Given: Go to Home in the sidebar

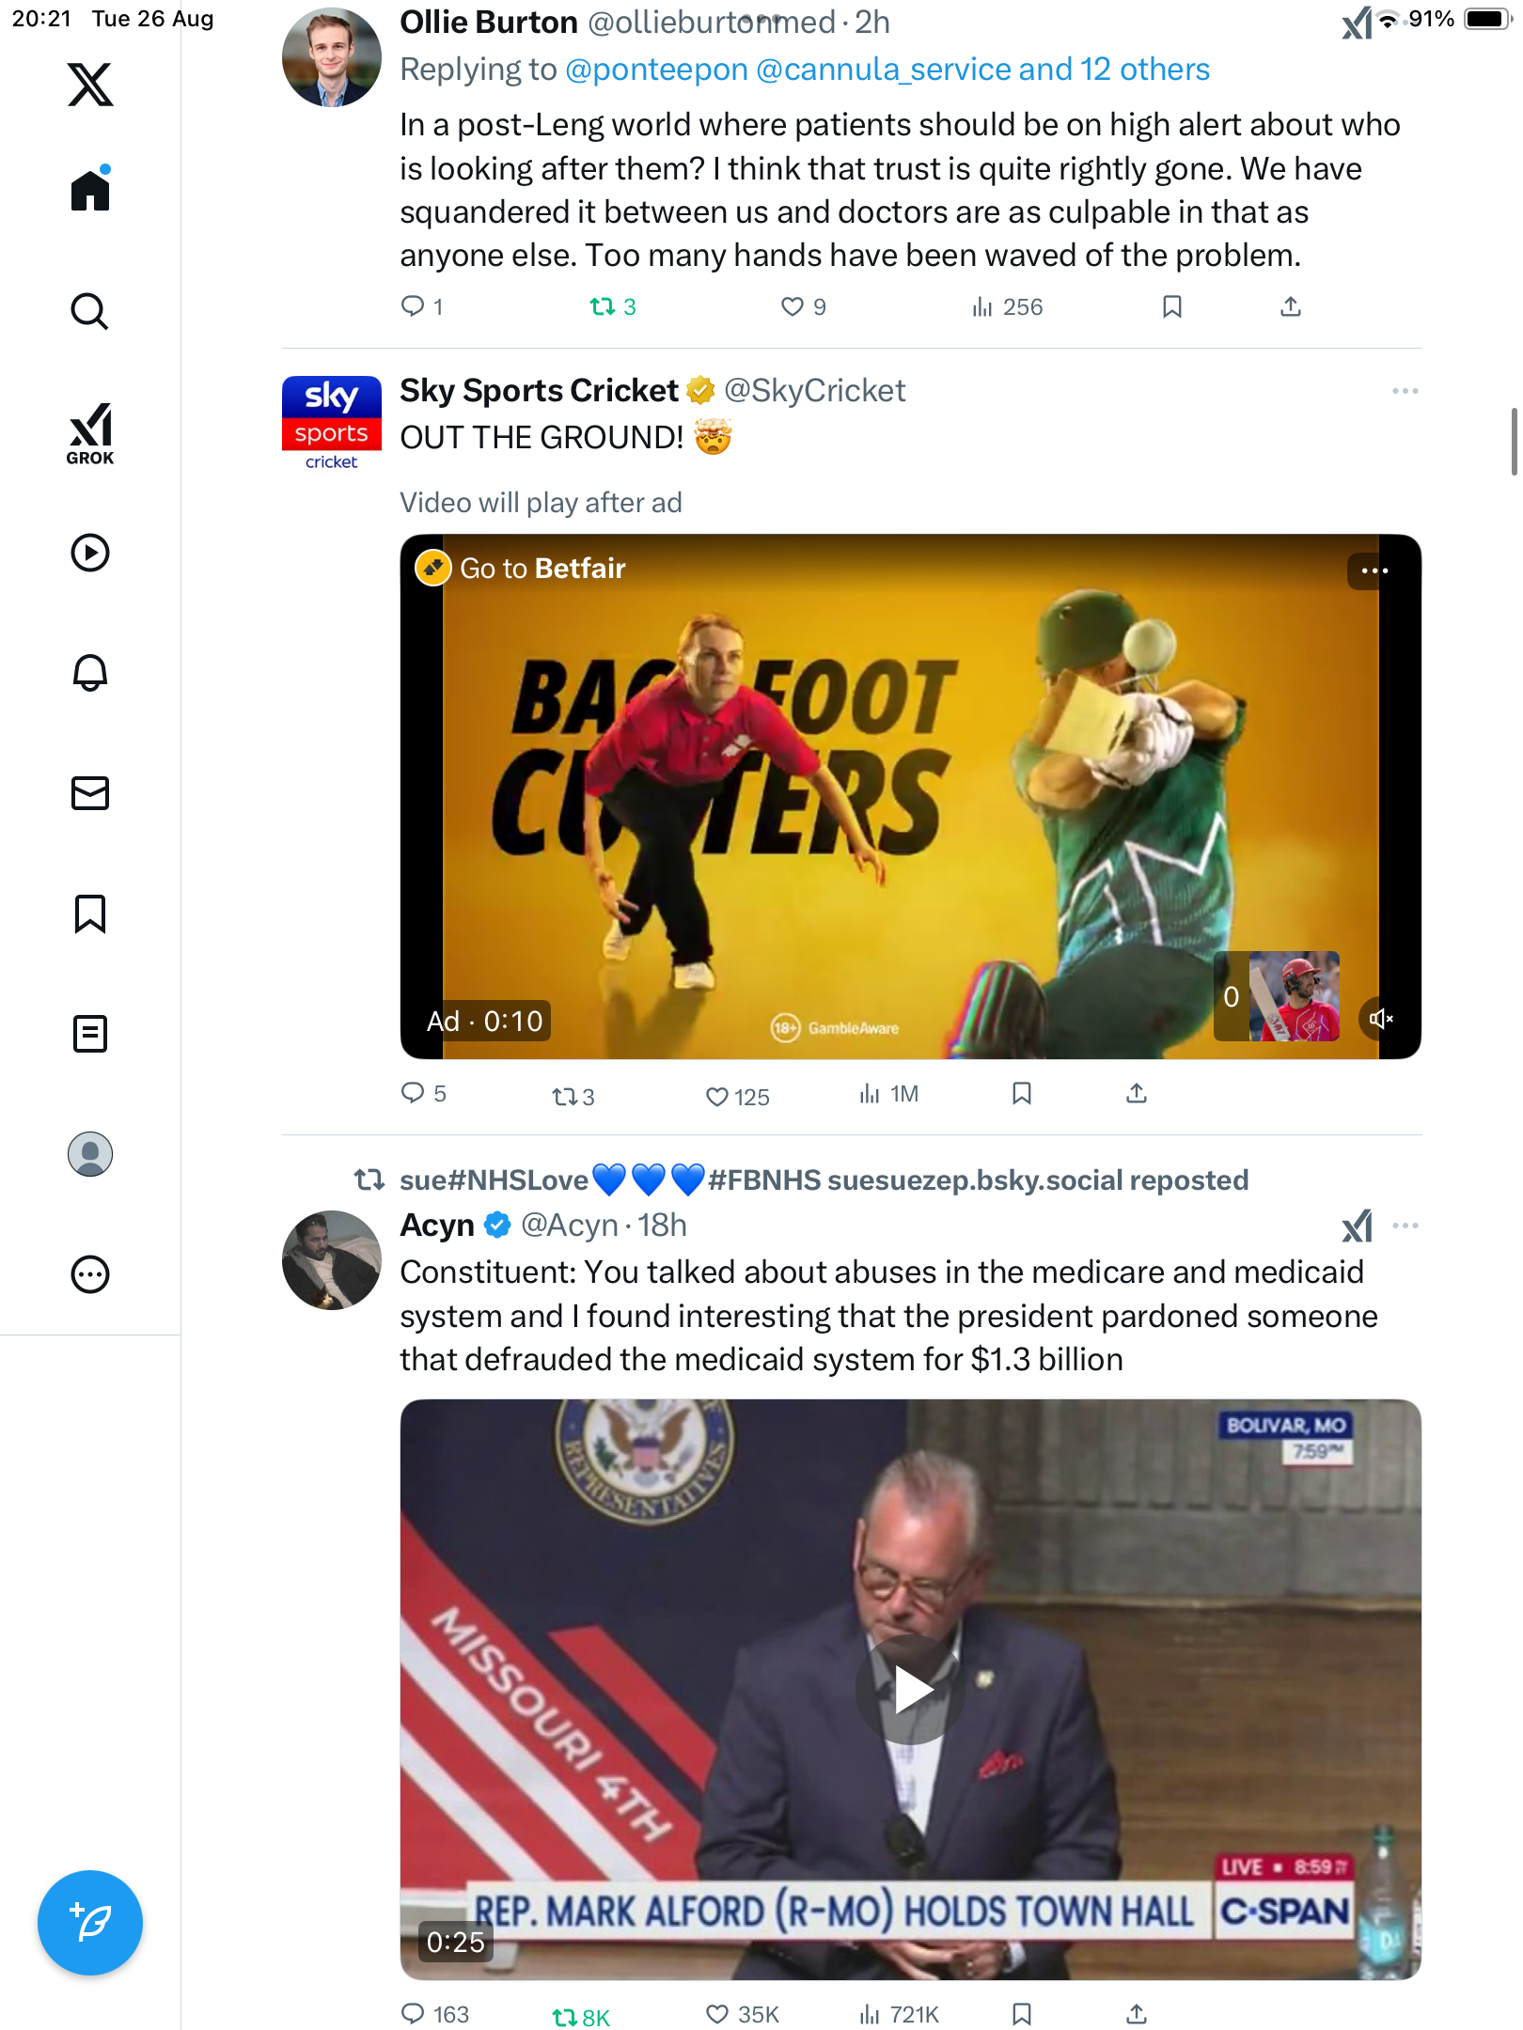Looking at the screenshot, I should [90, 191].
